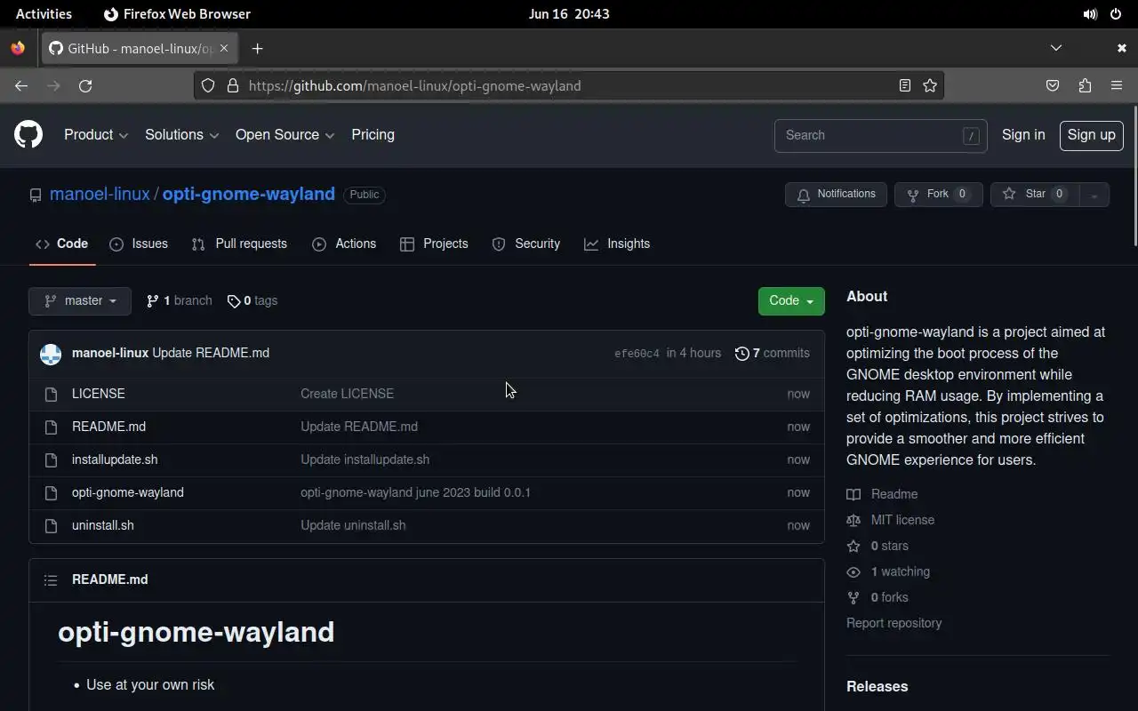Viewport: 1138px width, 711px height.
Task: Click the GitHub search field
Action: pyautogui.click(x=880, y=135)
